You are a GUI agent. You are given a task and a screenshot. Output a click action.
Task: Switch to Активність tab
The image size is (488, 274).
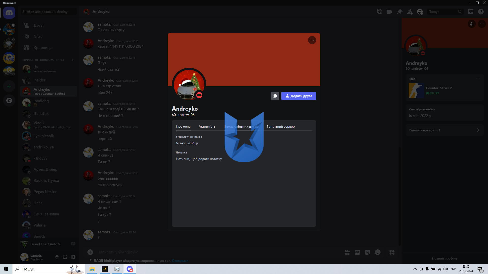[x=207, y=126]
